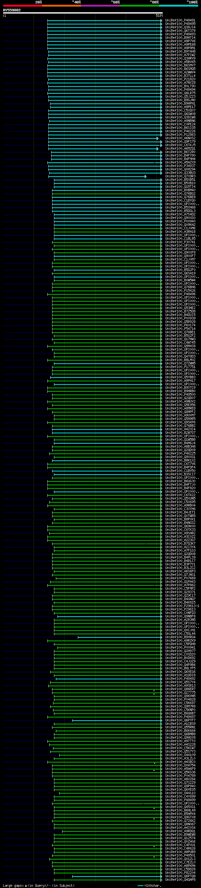This screenshot has width=201, height=888.
Task: Open hit UniRef100_B9T4H8
Action: tap(180, 52)
